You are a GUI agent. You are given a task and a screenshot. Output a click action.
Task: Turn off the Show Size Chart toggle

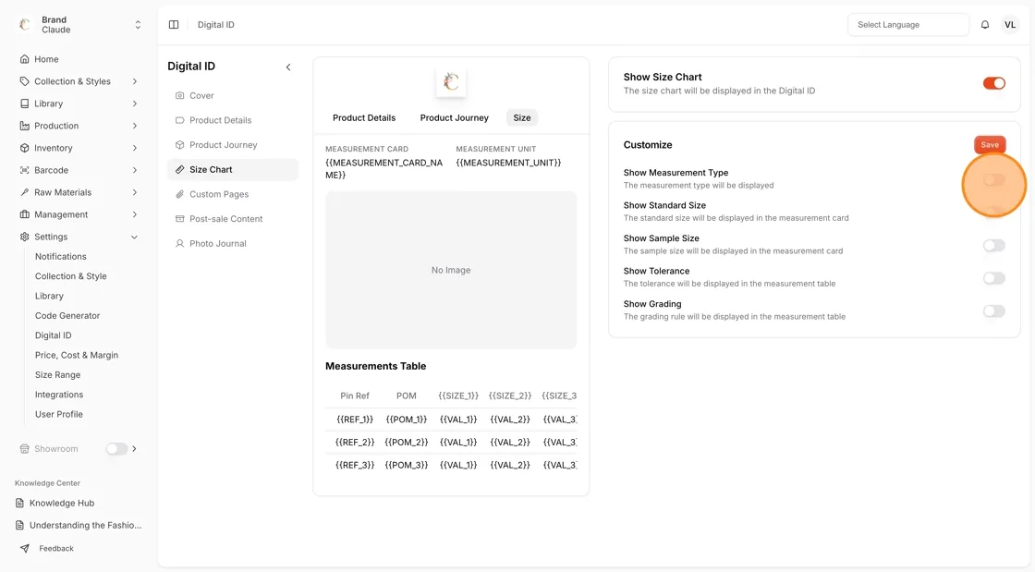click(993, 83)
